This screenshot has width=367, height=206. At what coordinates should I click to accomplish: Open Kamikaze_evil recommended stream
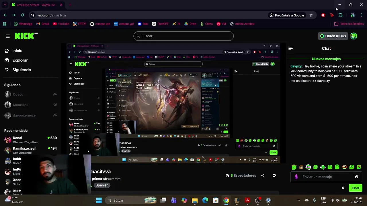(30, 150)
